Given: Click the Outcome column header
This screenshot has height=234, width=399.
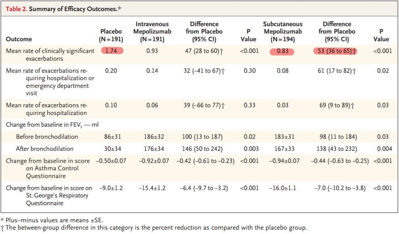Looking at the screenshot, I should pos(19,39).
